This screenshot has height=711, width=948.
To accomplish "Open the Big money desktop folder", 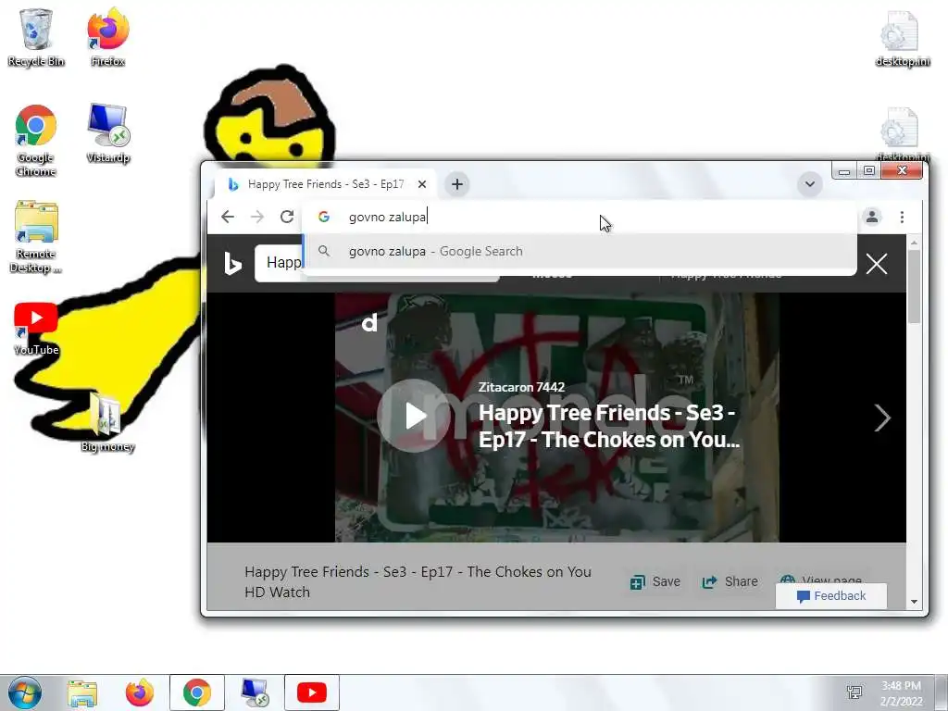I will (x=107, y=422).
